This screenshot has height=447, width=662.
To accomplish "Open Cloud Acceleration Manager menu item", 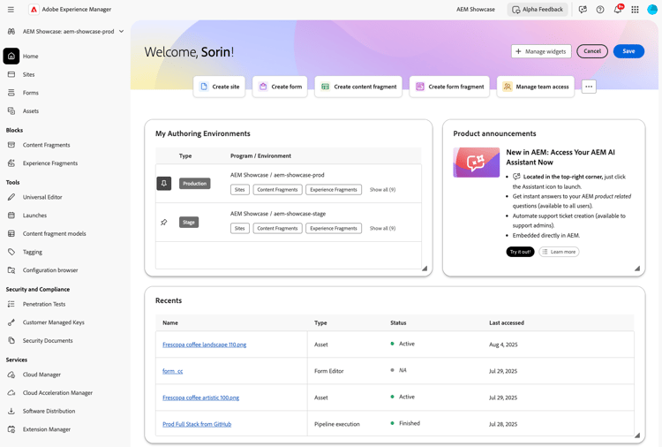I will pyautogui.click(x=57, y=392).
